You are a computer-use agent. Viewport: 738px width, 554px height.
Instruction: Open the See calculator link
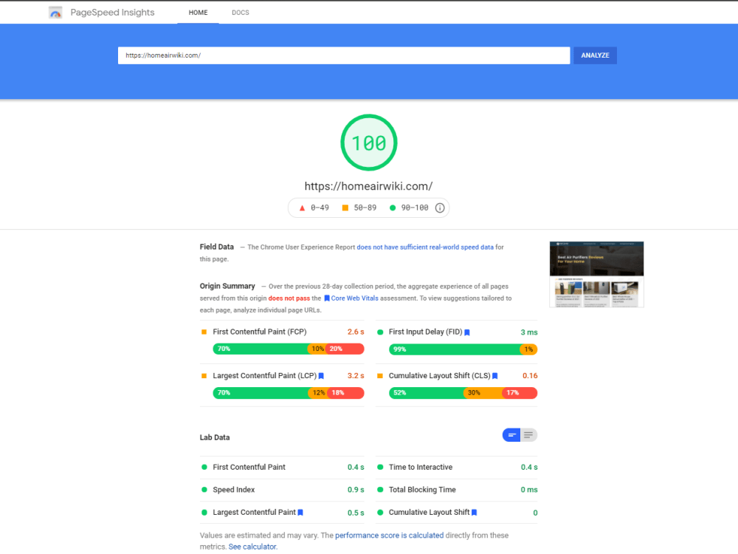tap(252, 547)
